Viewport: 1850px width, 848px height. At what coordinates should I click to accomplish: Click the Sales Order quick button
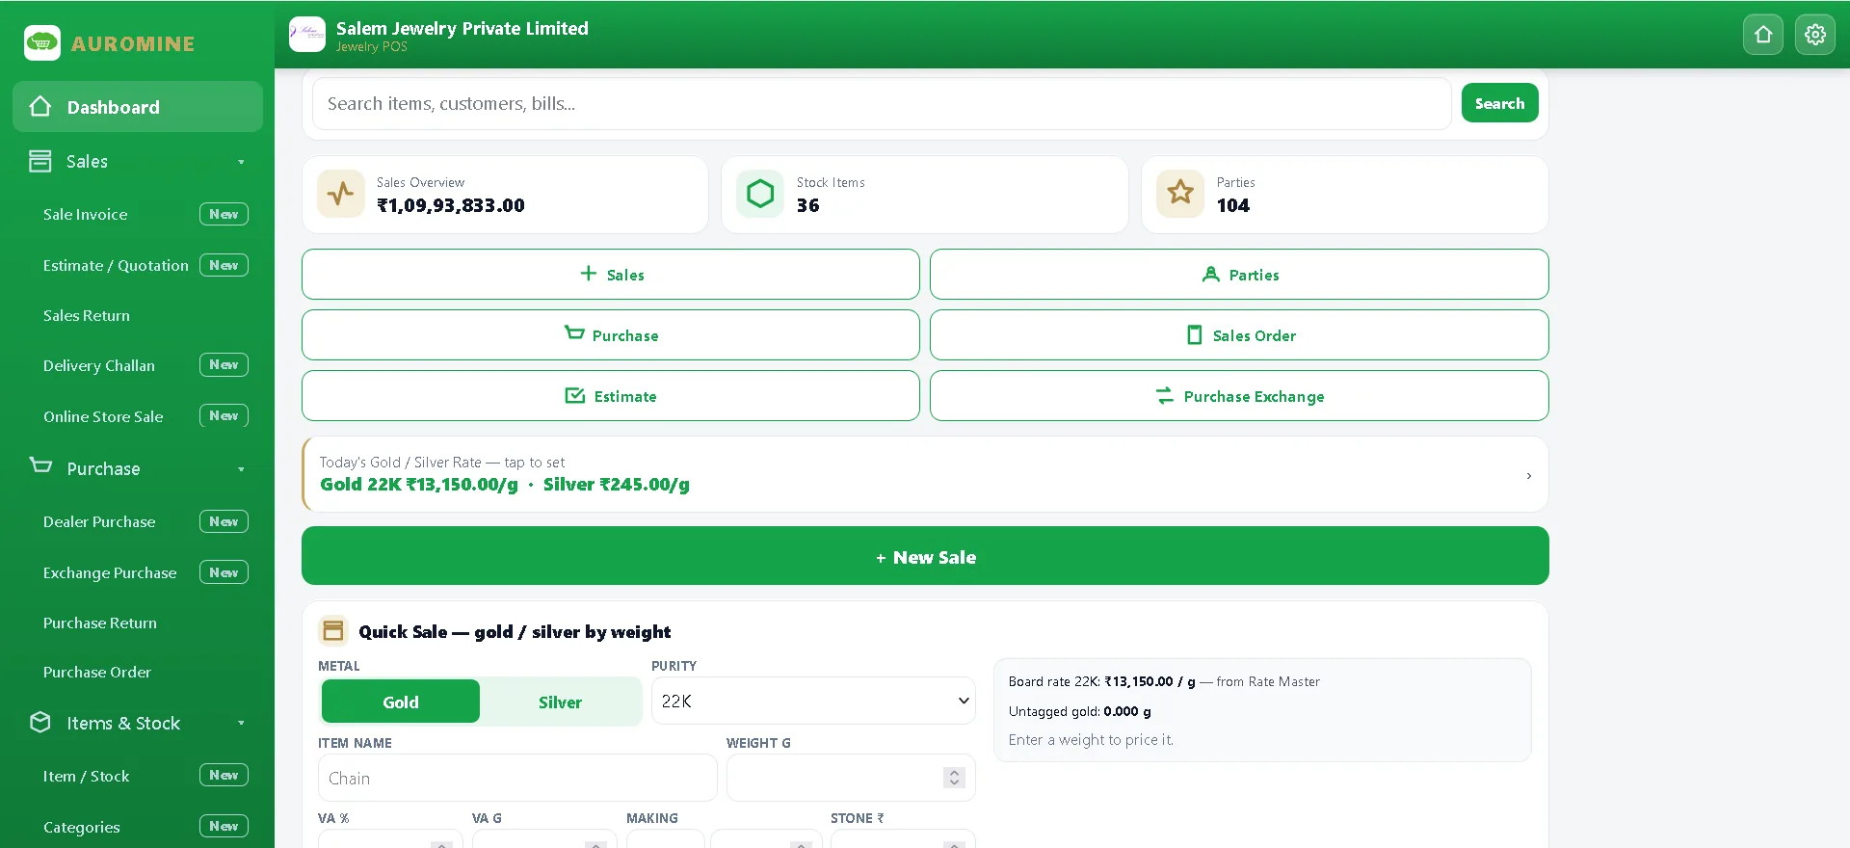(1239, 335)
